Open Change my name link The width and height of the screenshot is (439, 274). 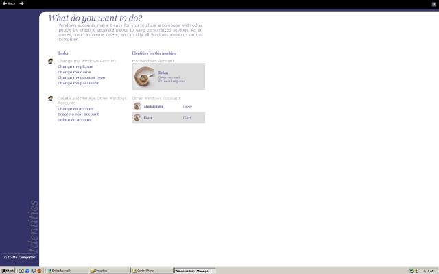click(x=74, y=72)
